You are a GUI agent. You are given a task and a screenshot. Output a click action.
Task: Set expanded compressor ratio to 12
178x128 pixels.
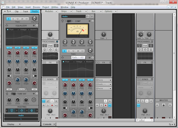coord(73,51)
